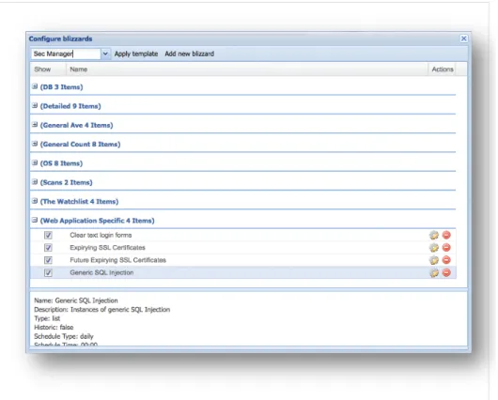
Task: Expand the Scans 2 Items group
Action: pyautogui.click(x=35, y=181)
